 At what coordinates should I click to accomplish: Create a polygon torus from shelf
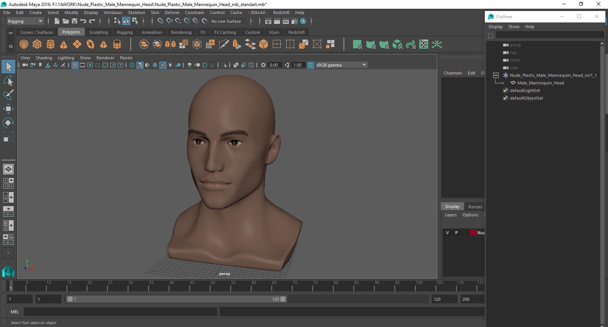coord(90,44)
